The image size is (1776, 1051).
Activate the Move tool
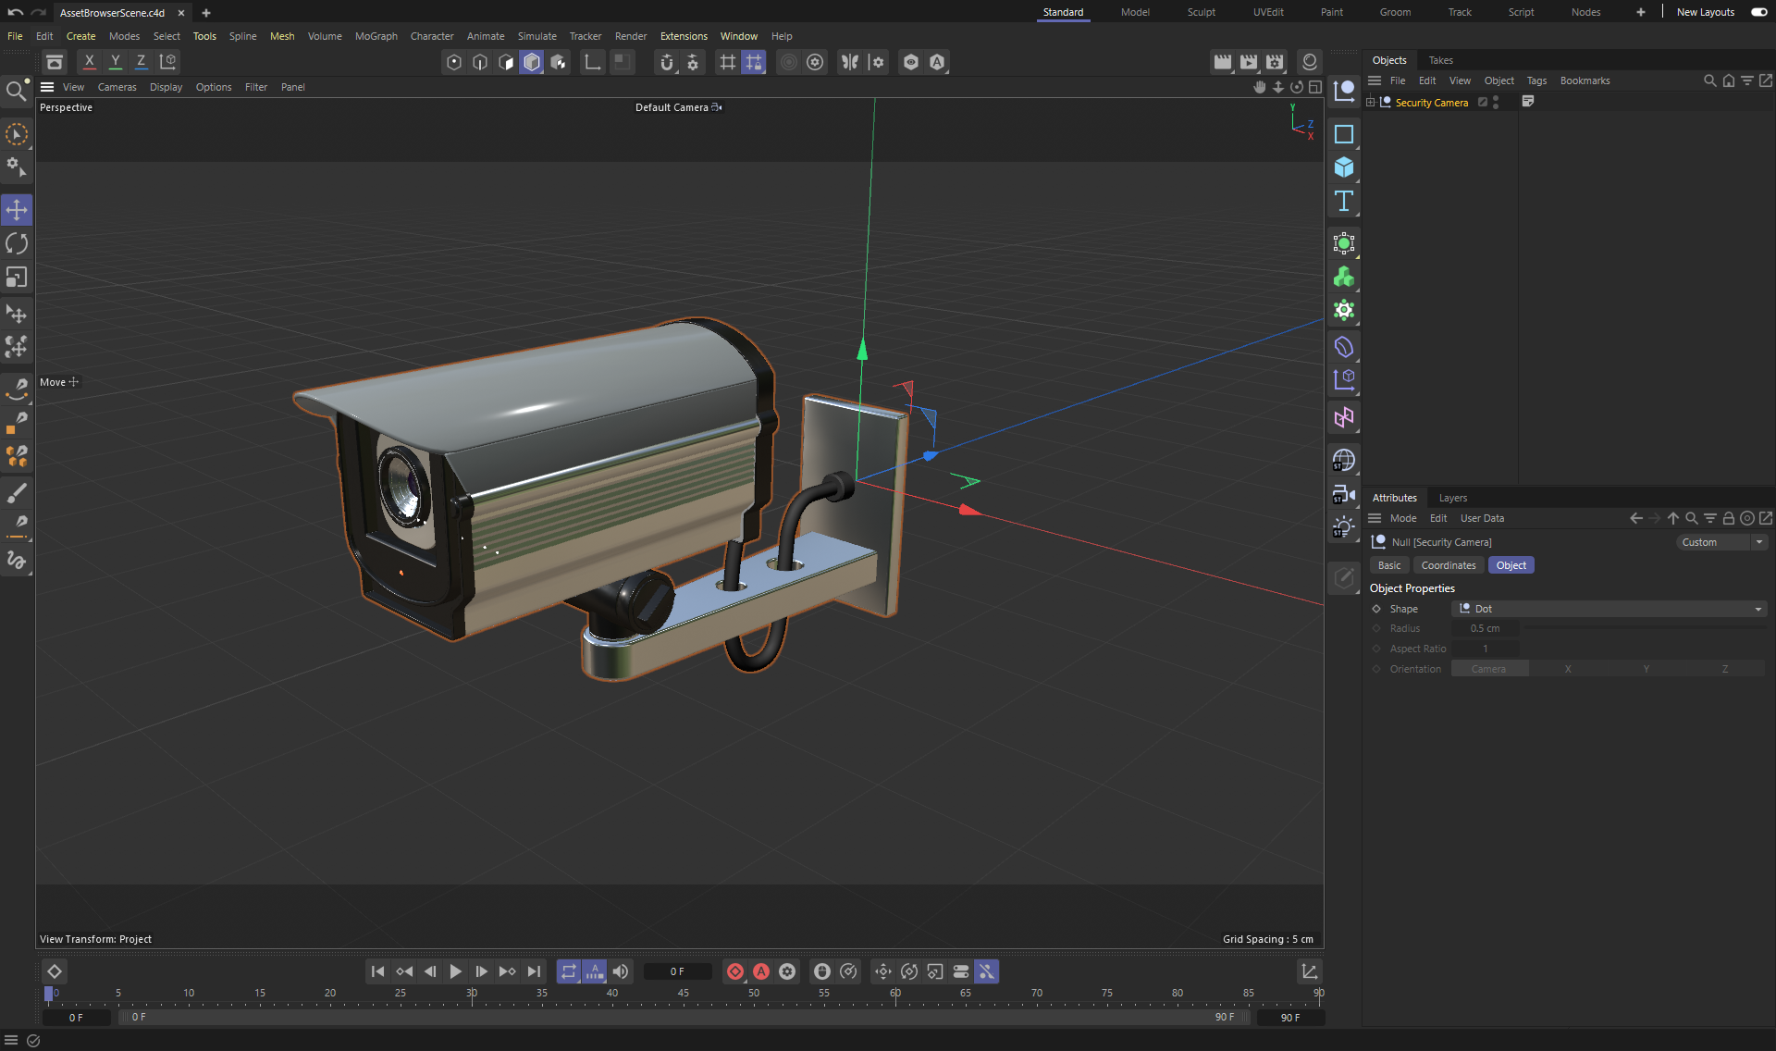[17, 210]
